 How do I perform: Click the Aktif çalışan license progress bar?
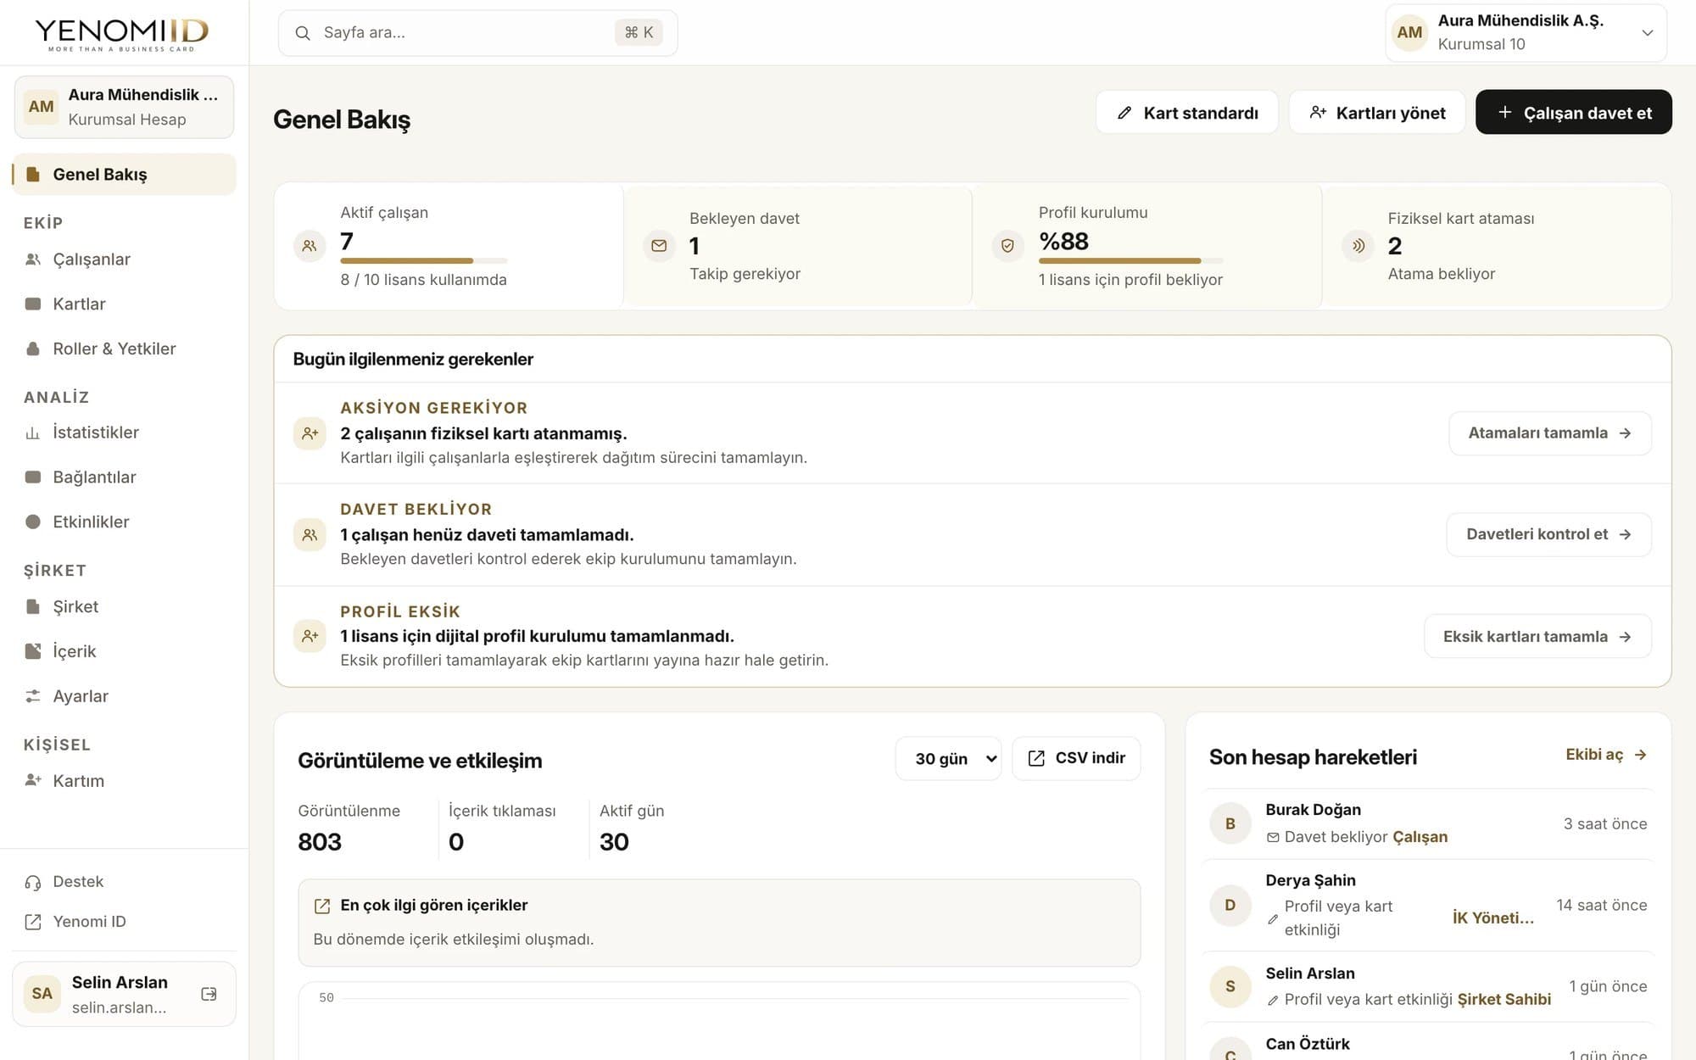click(424, 261)
